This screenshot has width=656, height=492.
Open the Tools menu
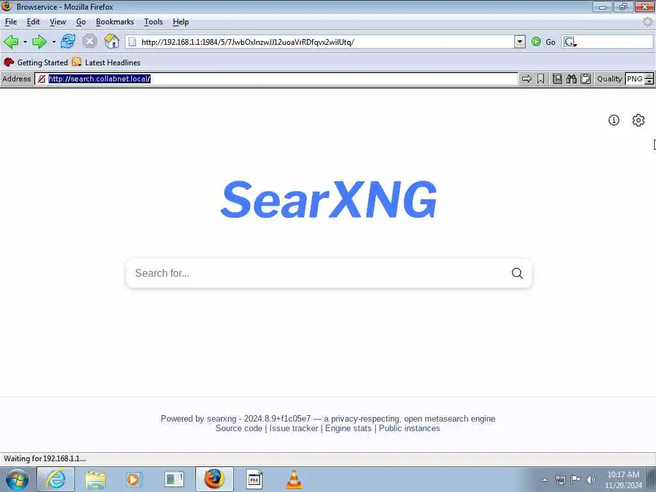(x=153, y=22)
